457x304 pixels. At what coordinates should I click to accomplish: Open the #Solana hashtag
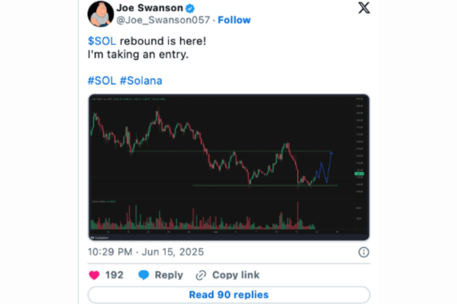[x=142, y=80]
